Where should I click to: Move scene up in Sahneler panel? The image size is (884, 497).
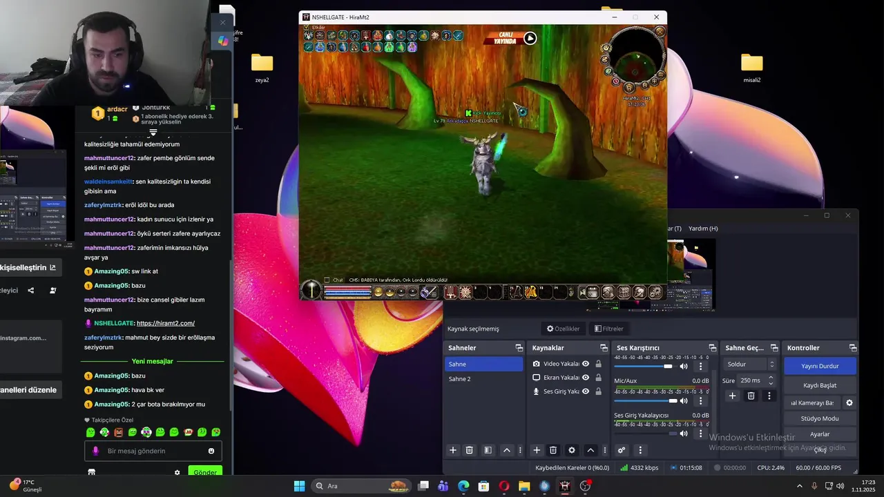click(507, 450)
